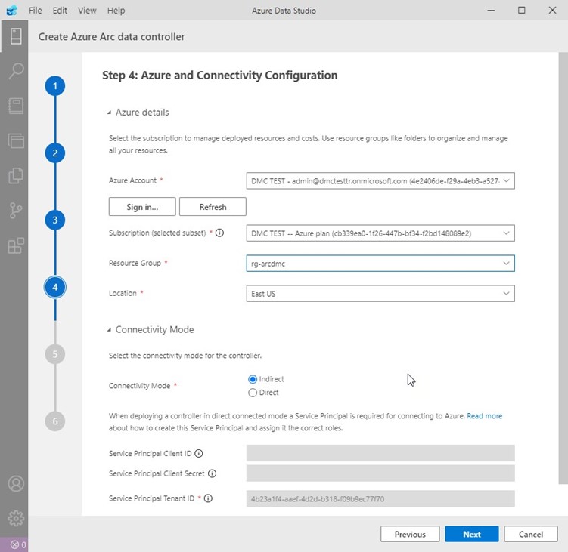Select Direct connectivity mode

pyautogui.click(x=253, y=393)
